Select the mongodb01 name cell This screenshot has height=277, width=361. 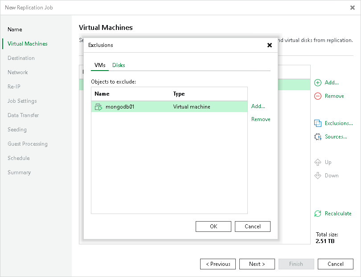120,107
